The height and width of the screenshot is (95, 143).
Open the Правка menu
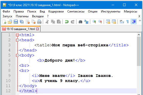point(19,11)
